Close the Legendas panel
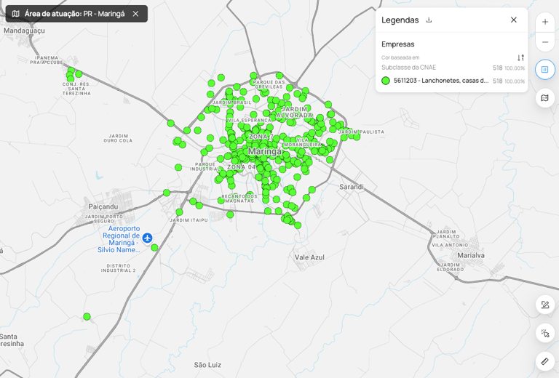This screenshot has height=378, width=559. (x=514, y=20)
